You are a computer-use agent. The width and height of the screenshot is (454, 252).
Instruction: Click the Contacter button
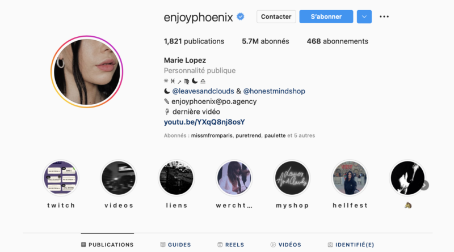(x=276, y=17)
